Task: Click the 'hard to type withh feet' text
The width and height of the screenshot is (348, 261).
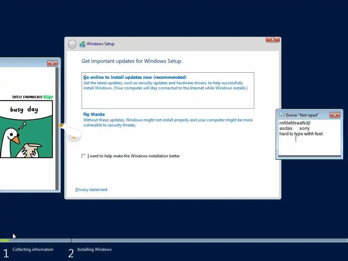Action: point(301,134)
